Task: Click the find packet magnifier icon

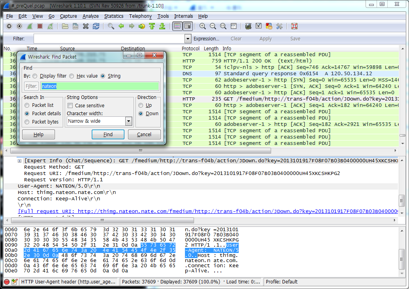Action: (111, 26)
